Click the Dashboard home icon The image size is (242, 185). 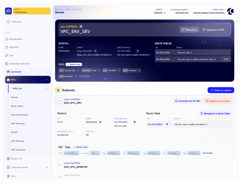pos(7,39)
